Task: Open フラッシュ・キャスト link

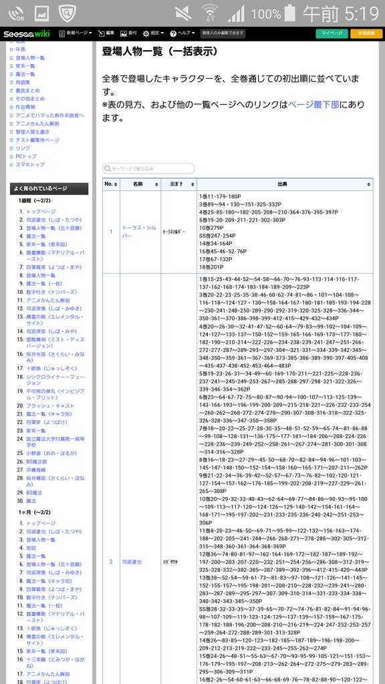Action: (50, 406)
